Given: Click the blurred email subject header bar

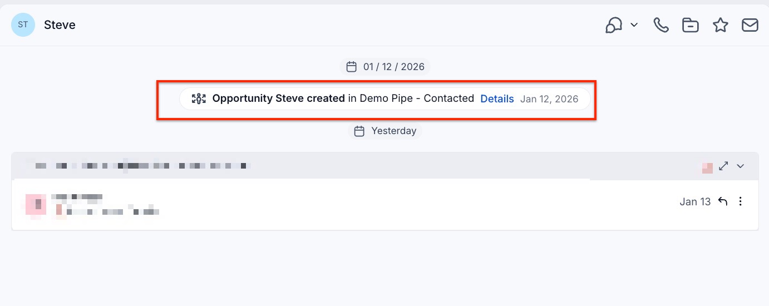Looking at the screenshot, I should click(x=334, y=166).
